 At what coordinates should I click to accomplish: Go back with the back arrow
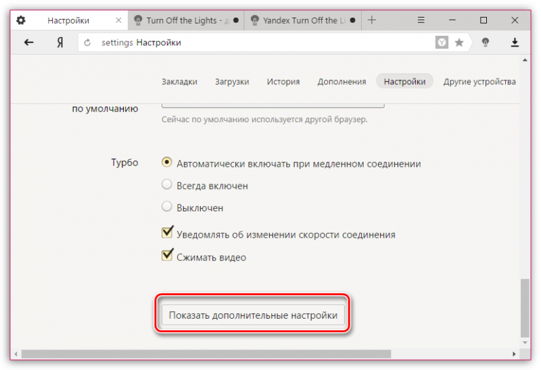(28, 43)
